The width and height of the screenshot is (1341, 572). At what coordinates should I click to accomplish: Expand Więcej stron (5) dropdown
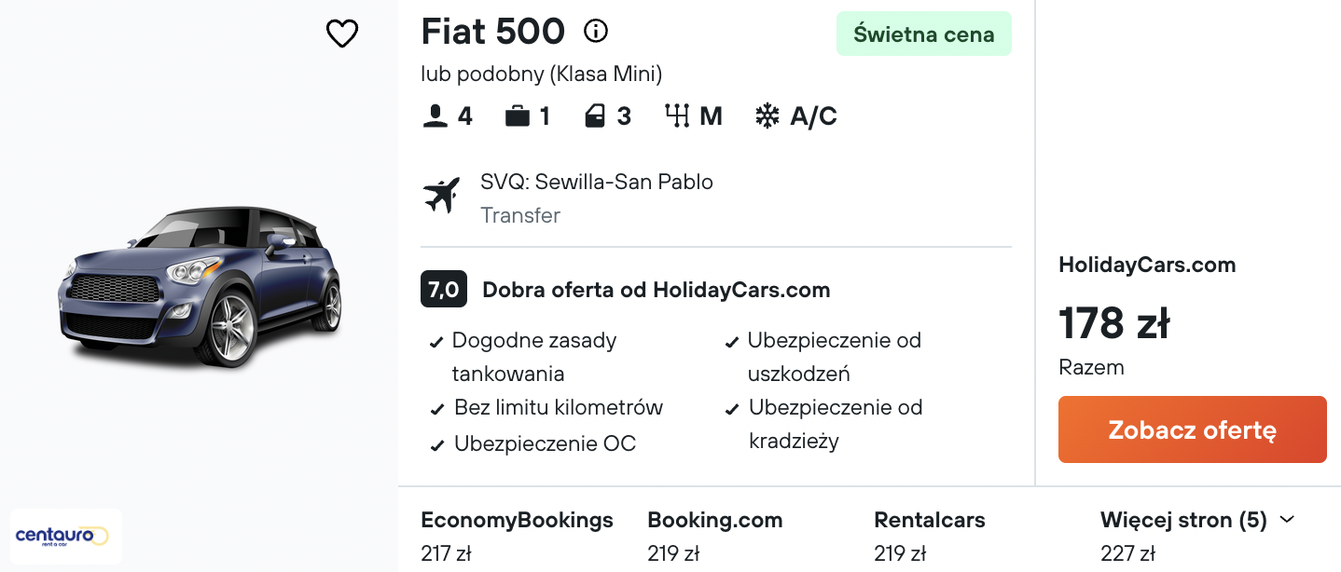(1197, 520)
